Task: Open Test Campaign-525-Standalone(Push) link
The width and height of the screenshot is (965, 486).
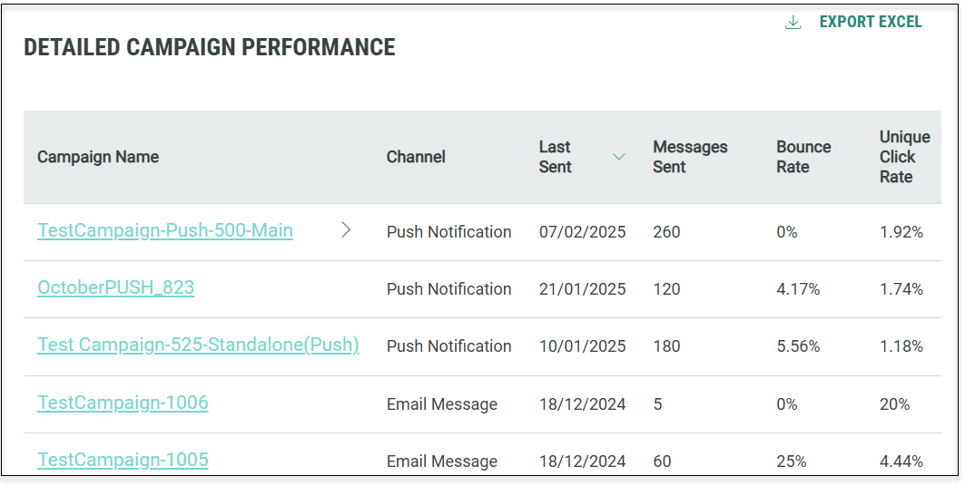Action: pyautogui.click(x=198, y=345)
